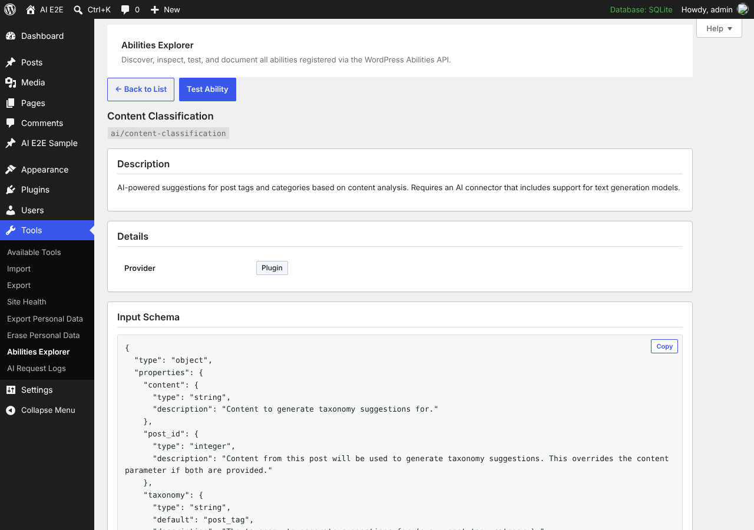
Task: Click the Appearance paintbrush icon
Action: 11,170
